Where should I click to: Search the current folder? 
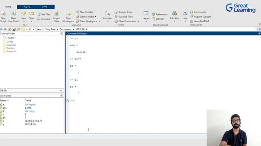coord(259,29)
